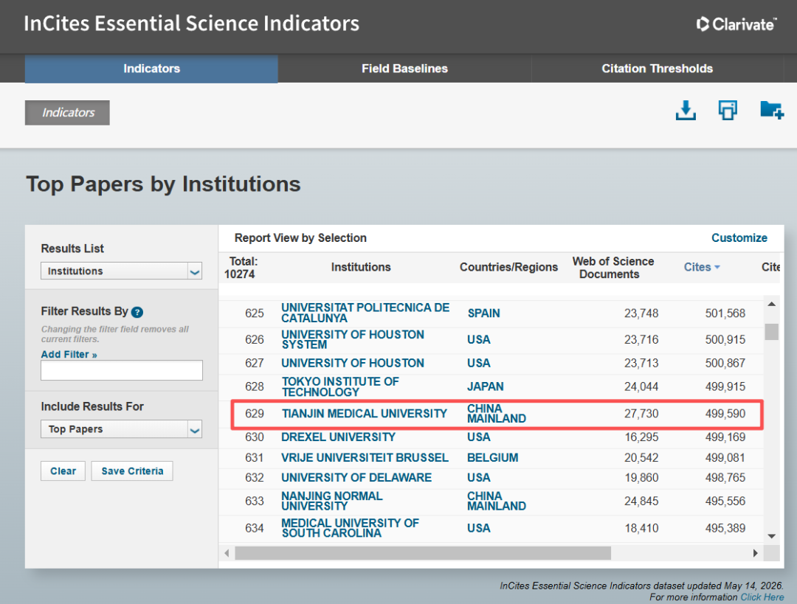Click the 501,568 cites value

coord(725,313)
